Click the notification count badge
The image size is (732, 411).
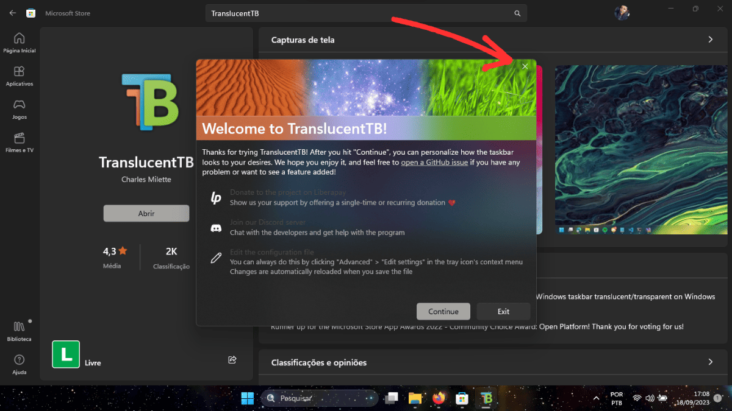pyautogui.click(x=718, y=398)
